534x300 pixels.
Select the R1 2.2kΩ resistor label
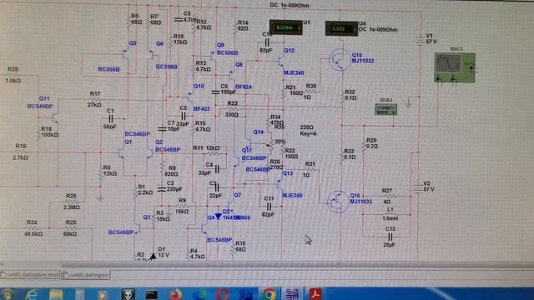pos(145,190)
